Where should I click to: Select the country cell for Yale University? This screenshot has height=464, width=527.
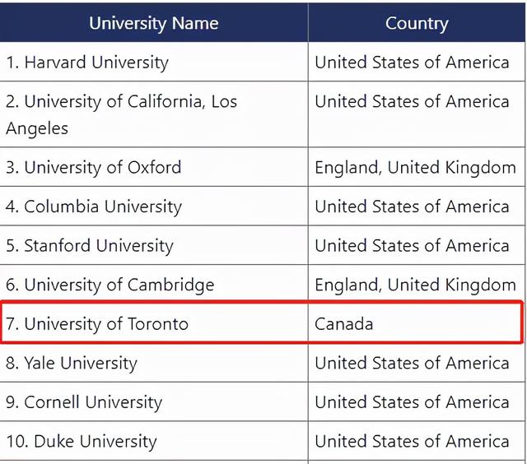click(x=412, y=363)
